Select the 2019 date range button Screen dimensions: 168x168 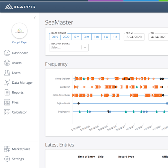point(55,37)
